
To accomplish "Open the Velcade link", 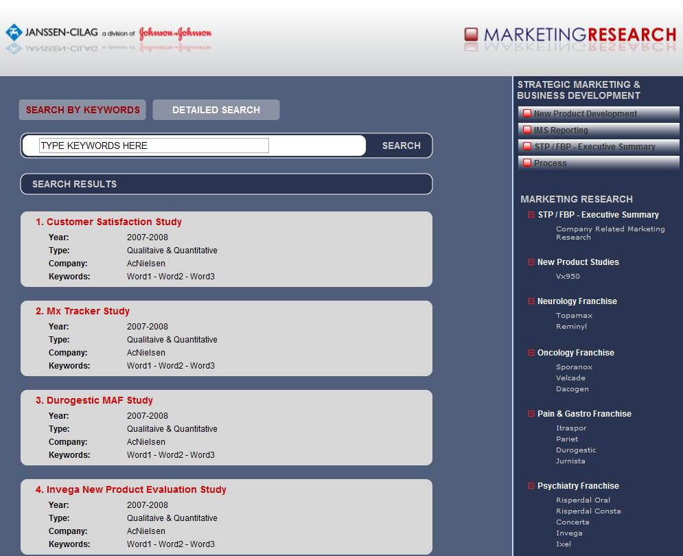I will [570, 378].
